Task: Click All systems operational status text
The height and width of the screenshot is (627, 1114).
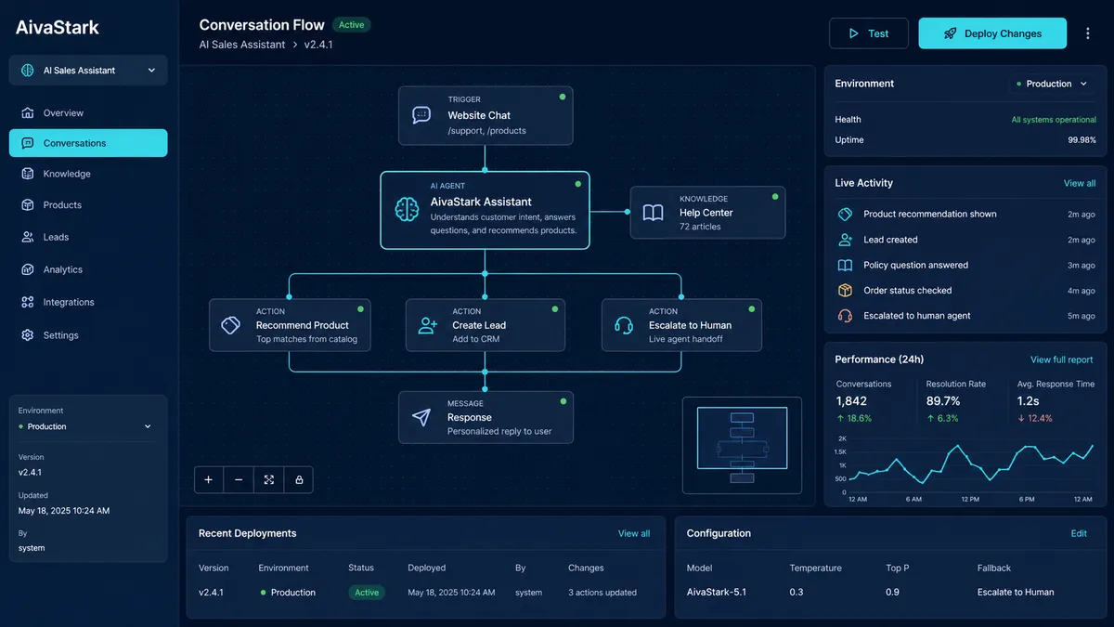Action: (x=1054, y=120)
